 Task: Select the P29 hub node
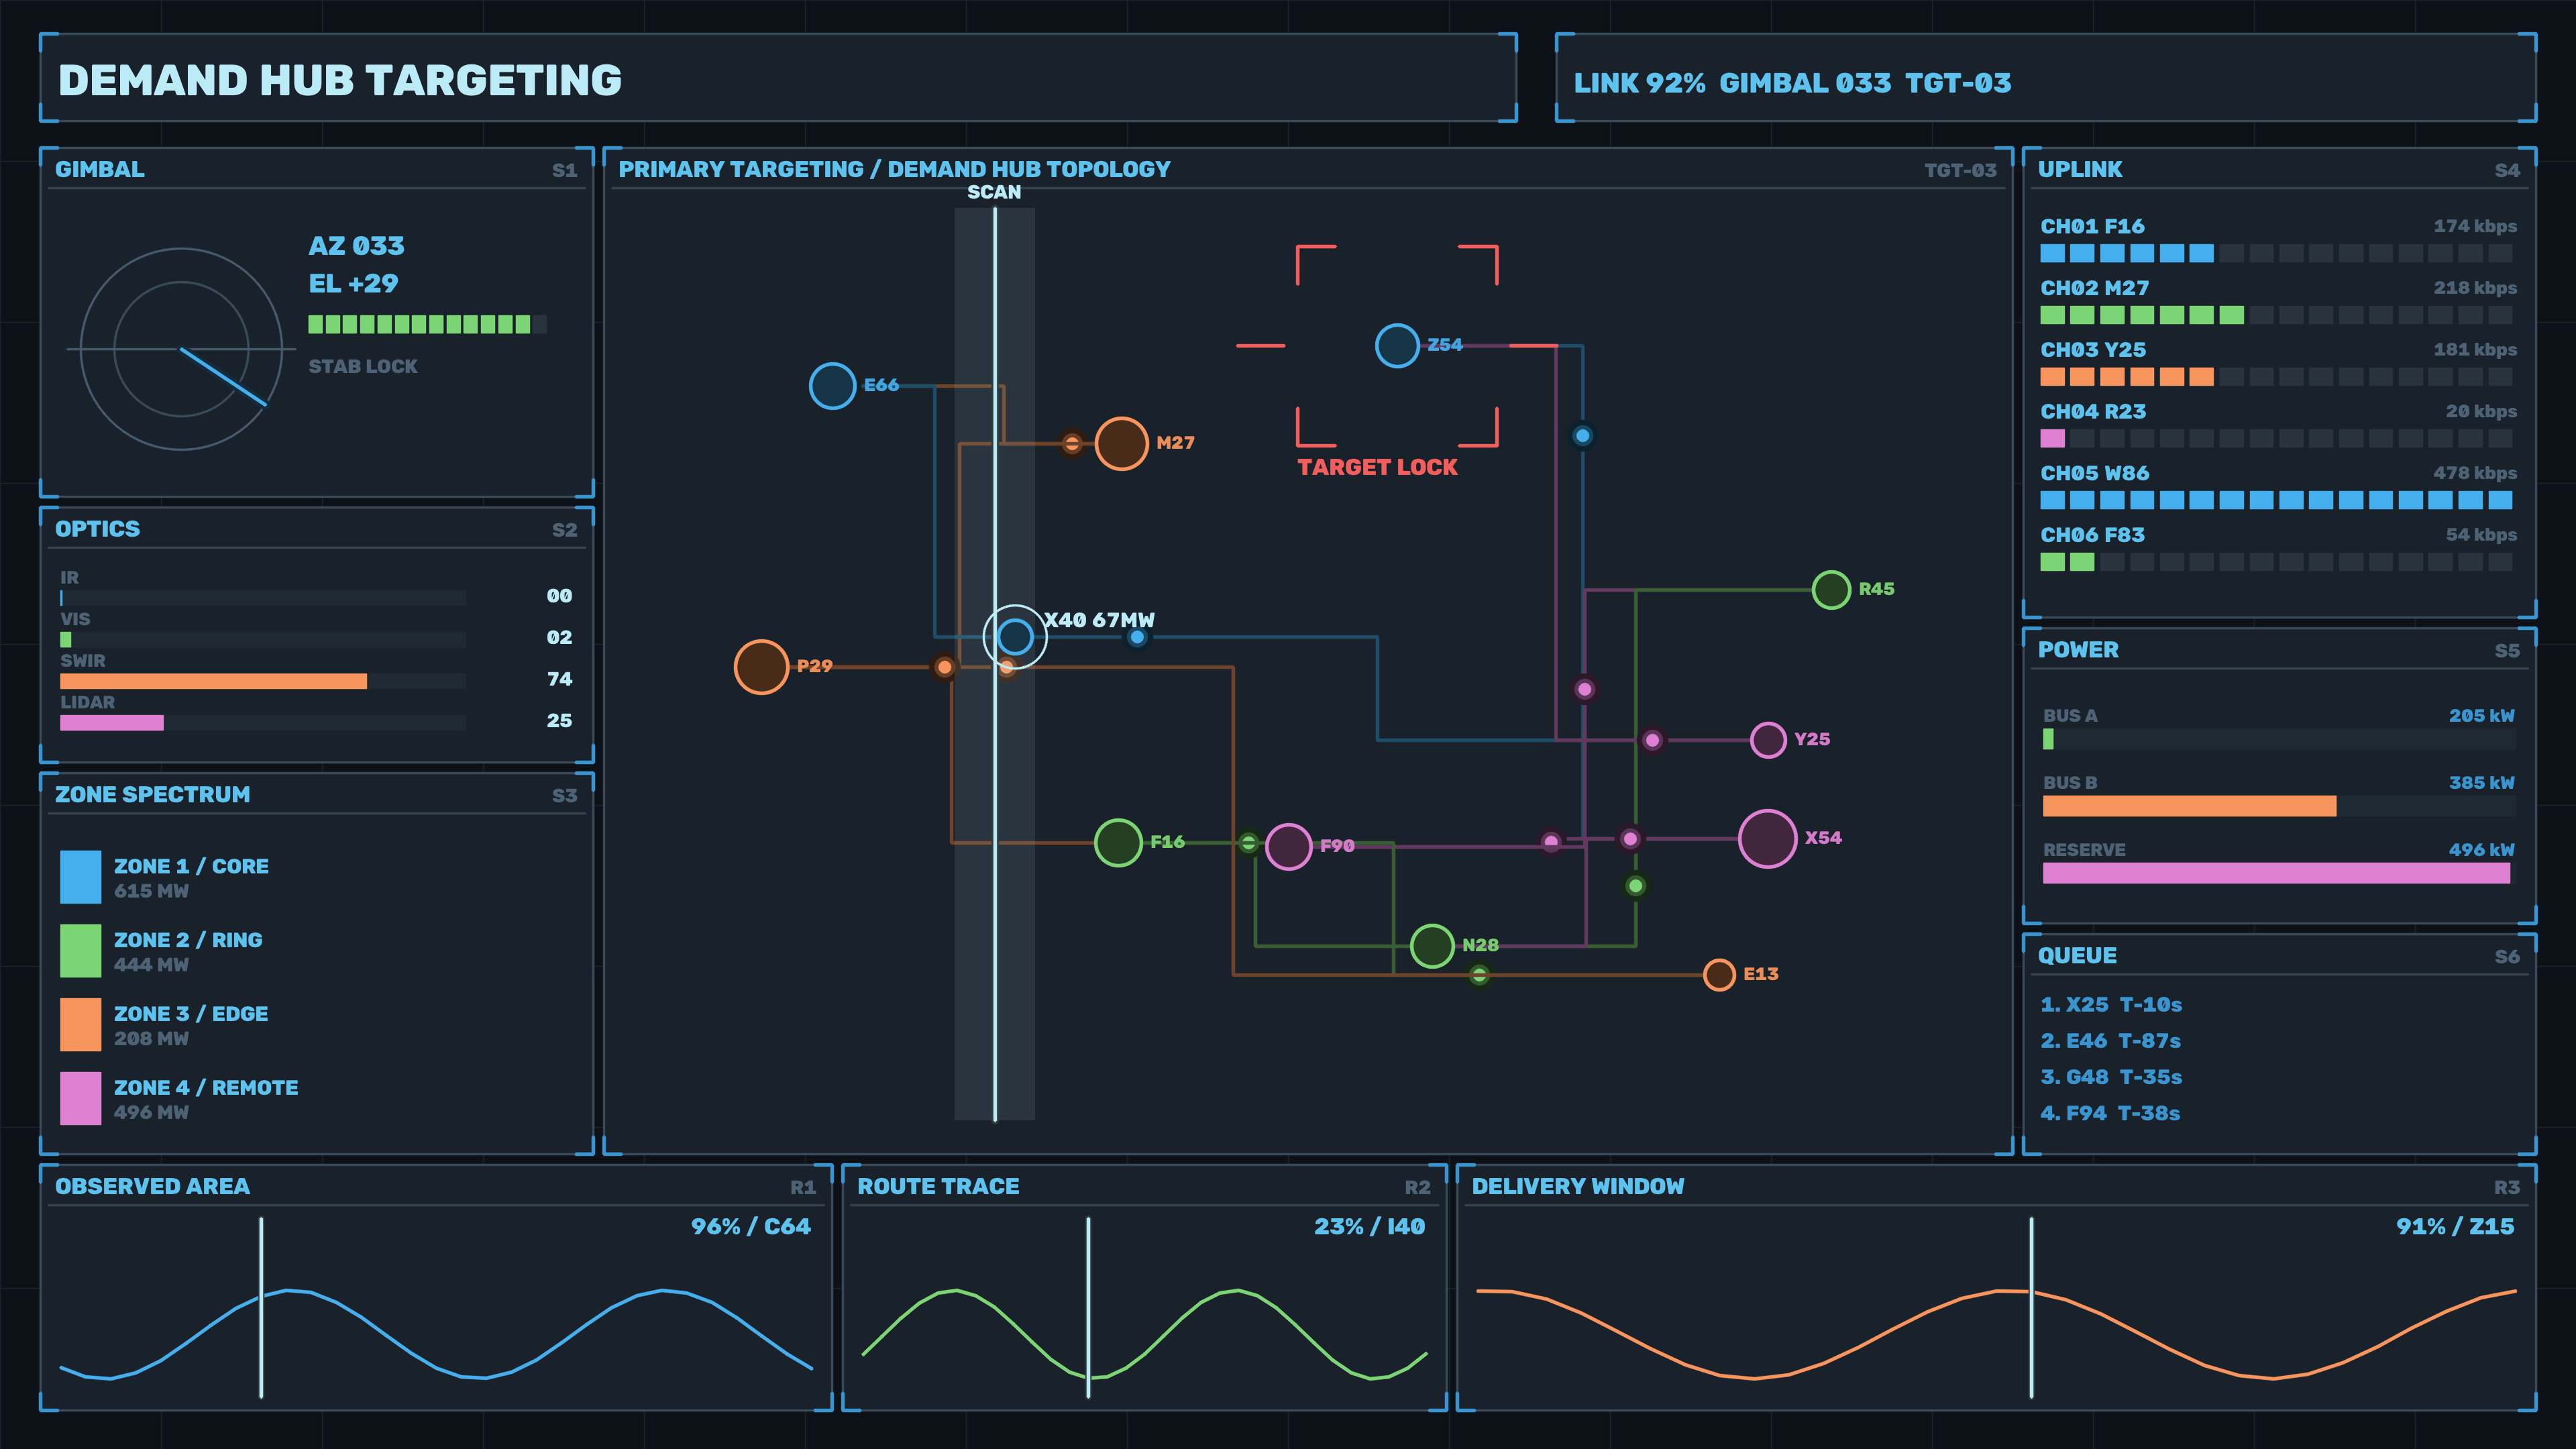tap(761, 667)
